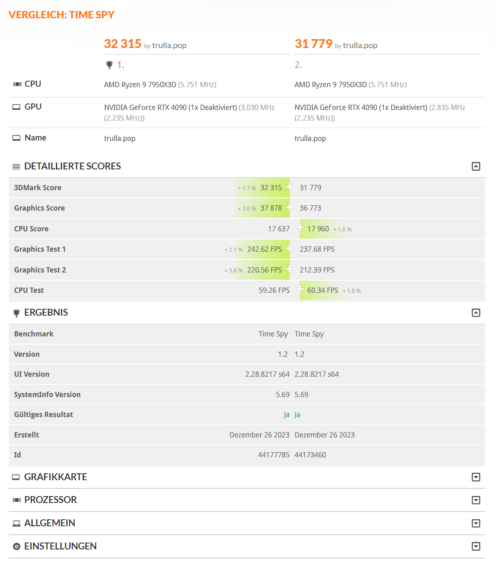Screen dimensions: 496x569
Task: Open the 31 779 score result
Action: 313,44
